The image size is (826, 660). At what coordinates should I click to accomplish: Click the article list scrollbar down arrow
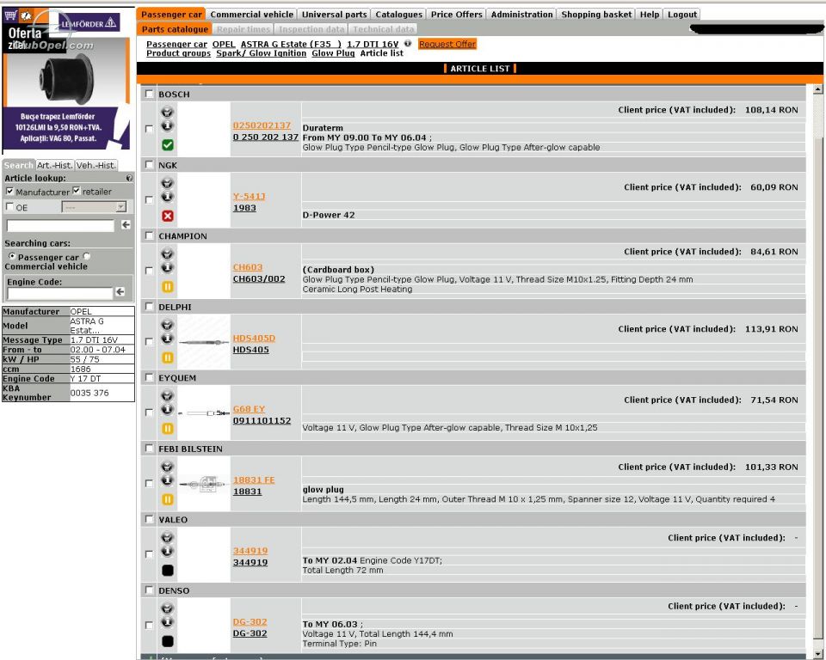click(817, 654)
